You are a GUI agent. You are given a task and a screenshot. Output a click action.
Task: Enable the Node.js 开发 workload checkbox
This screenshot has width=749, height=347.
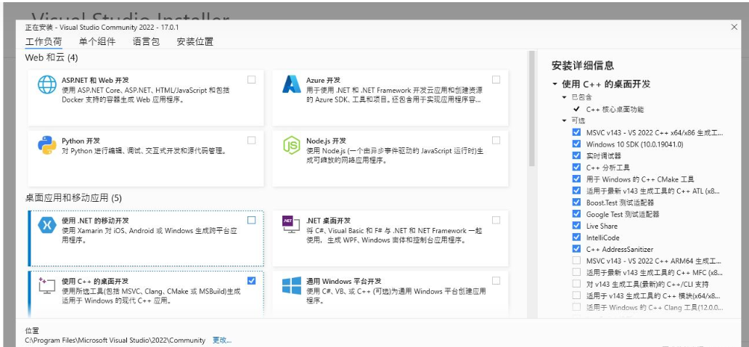coord(496,141)
